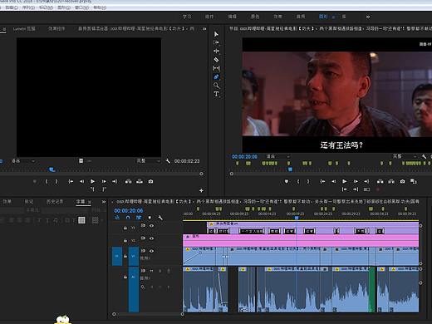Select the Slip tool
This screenshot has height=324, width=432.
tap(216, 68)
